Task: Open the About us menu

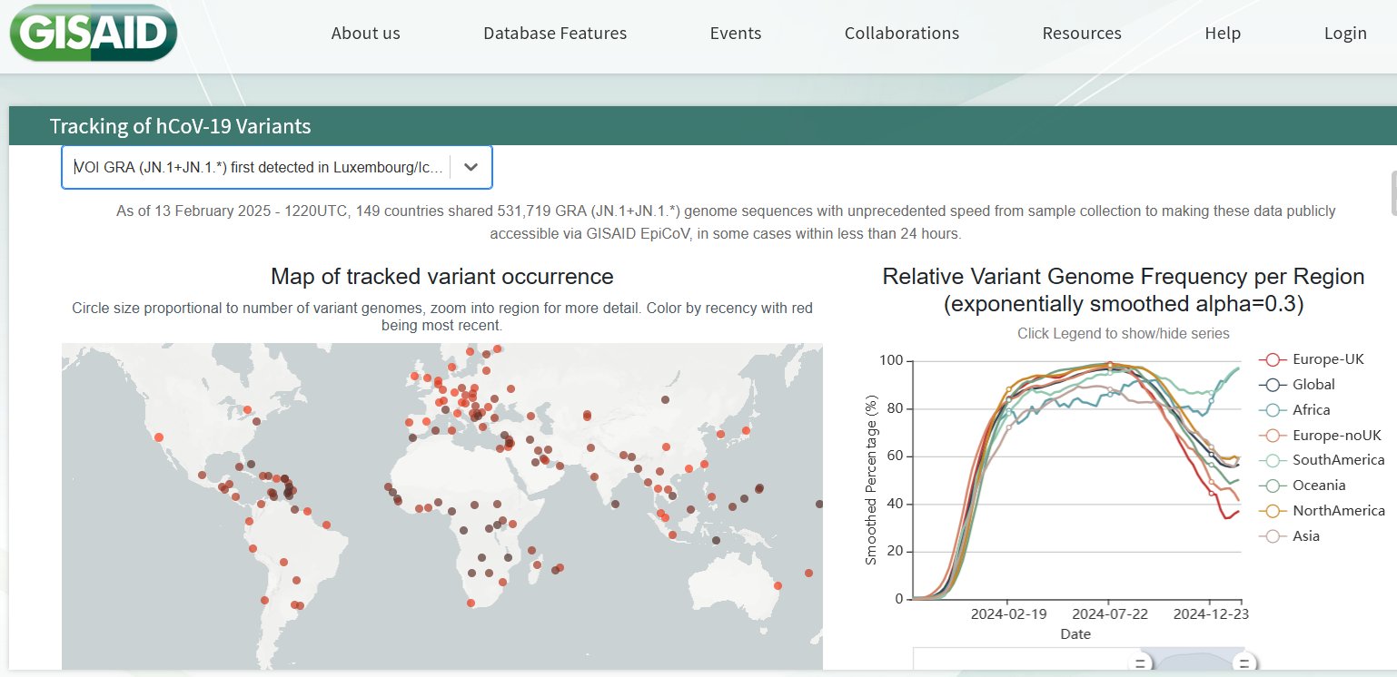Action: click(365, 34)
